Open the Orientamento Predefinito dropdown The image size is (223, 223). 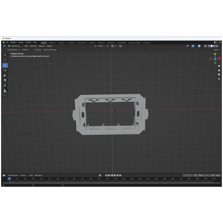[x=25, y=50]
